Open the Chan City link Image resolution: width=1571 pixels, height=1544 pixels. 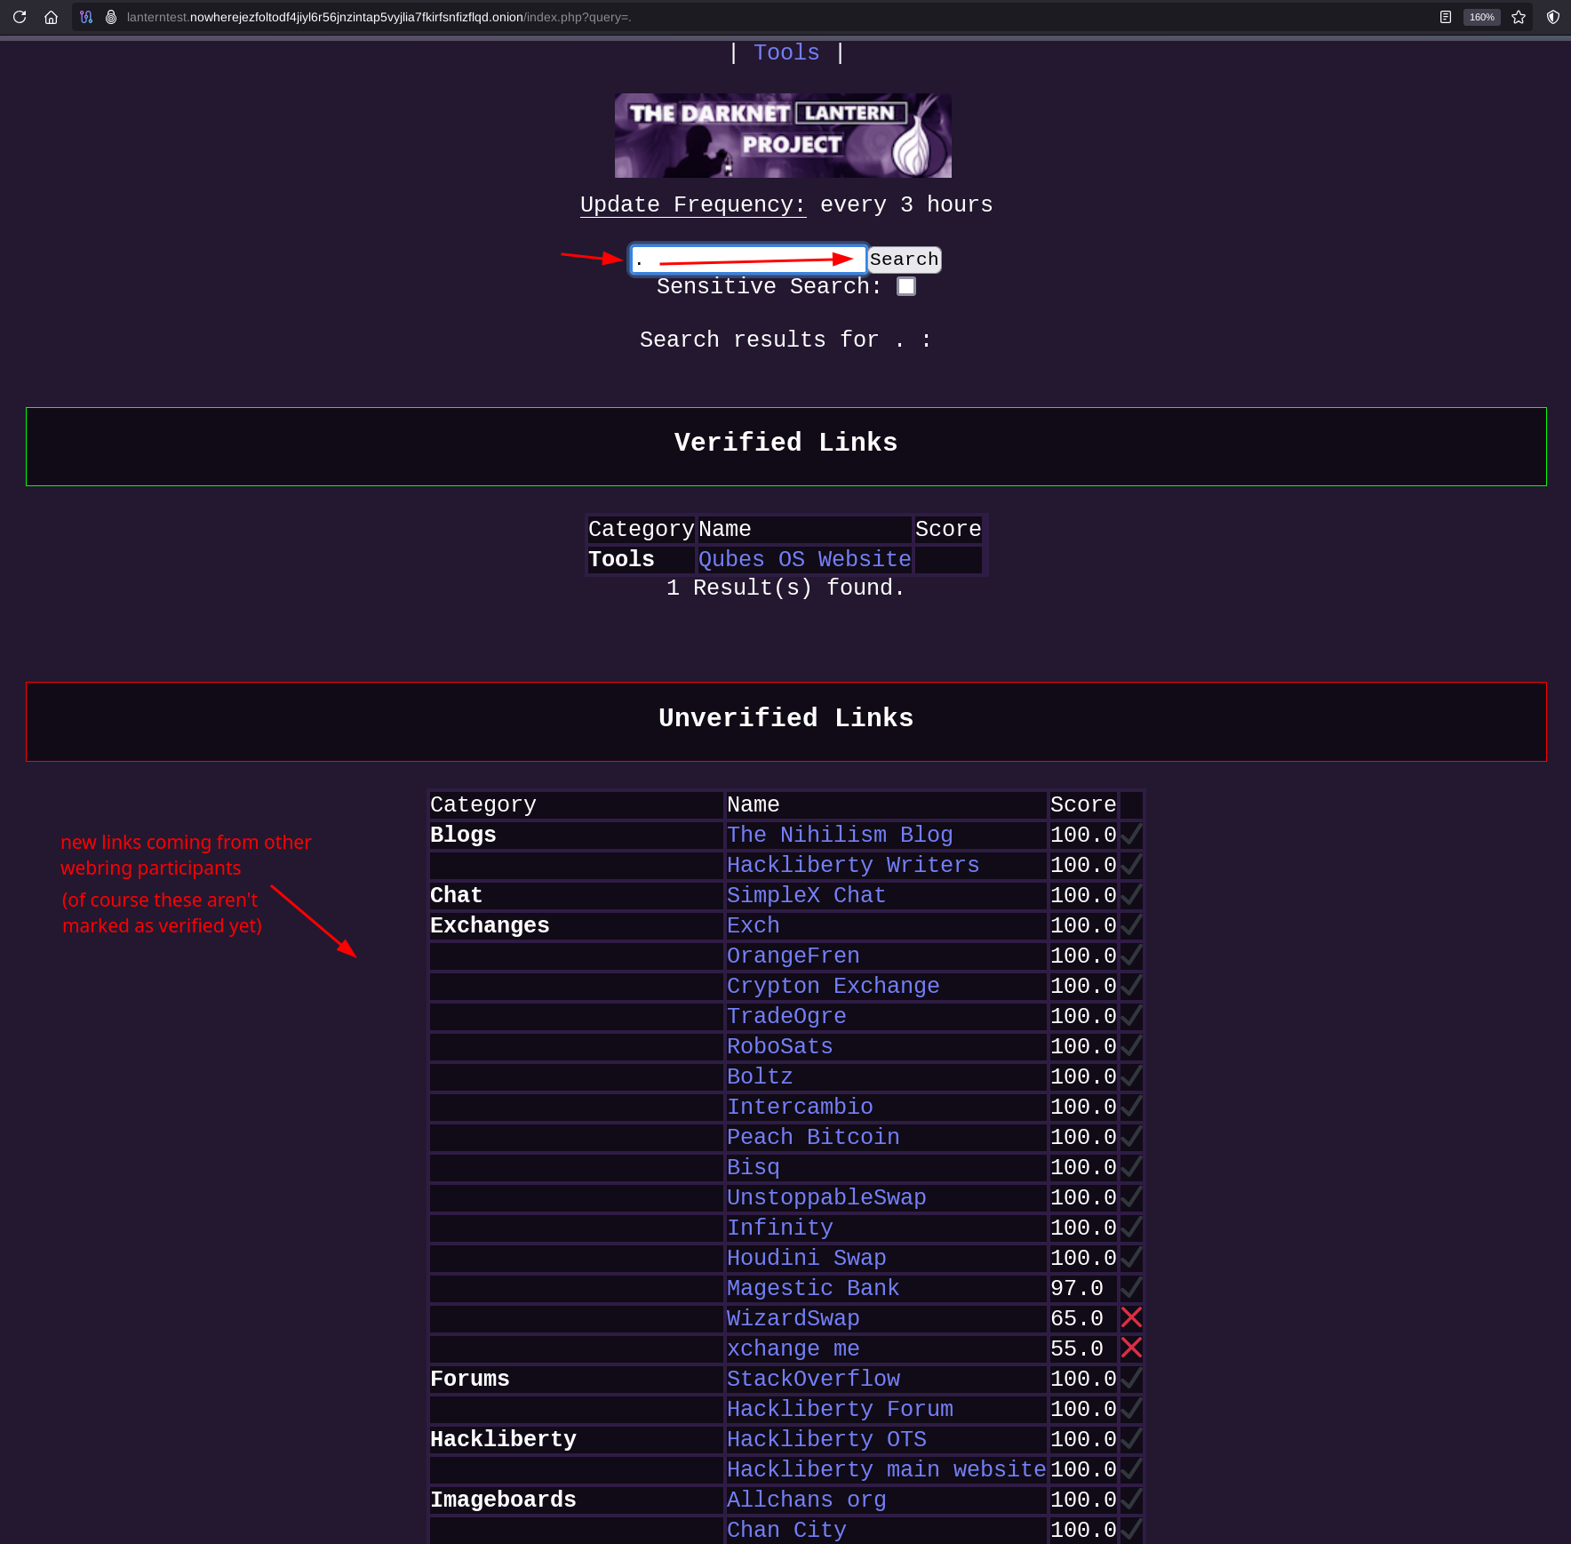[785, 1530]
